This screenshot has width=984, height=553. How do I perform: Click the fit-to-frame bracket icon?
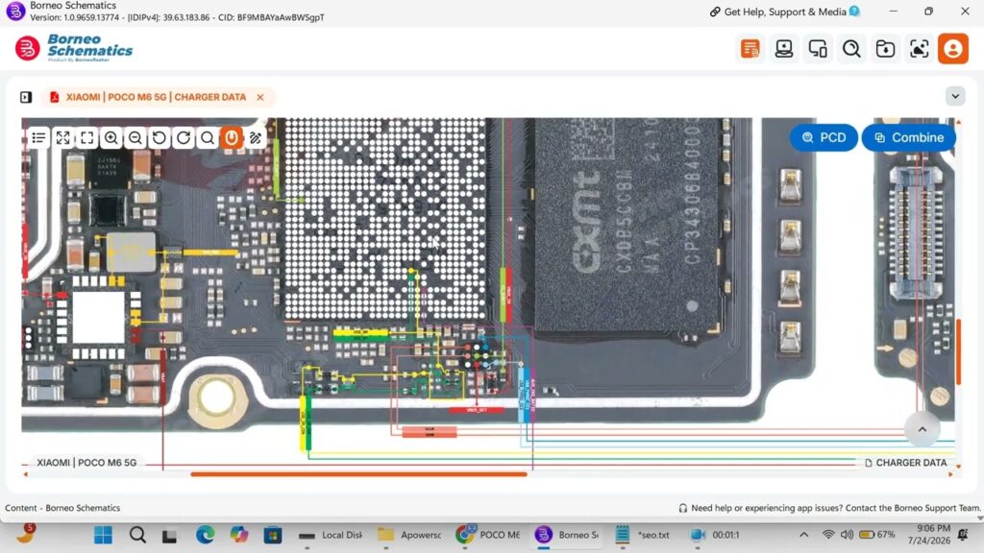(87, 138)
